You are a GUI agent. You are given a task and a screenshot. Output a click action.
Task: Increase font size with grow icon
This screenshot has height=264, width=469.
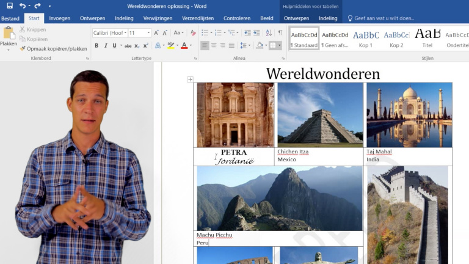pyautogui.click(x=156, y=32)
